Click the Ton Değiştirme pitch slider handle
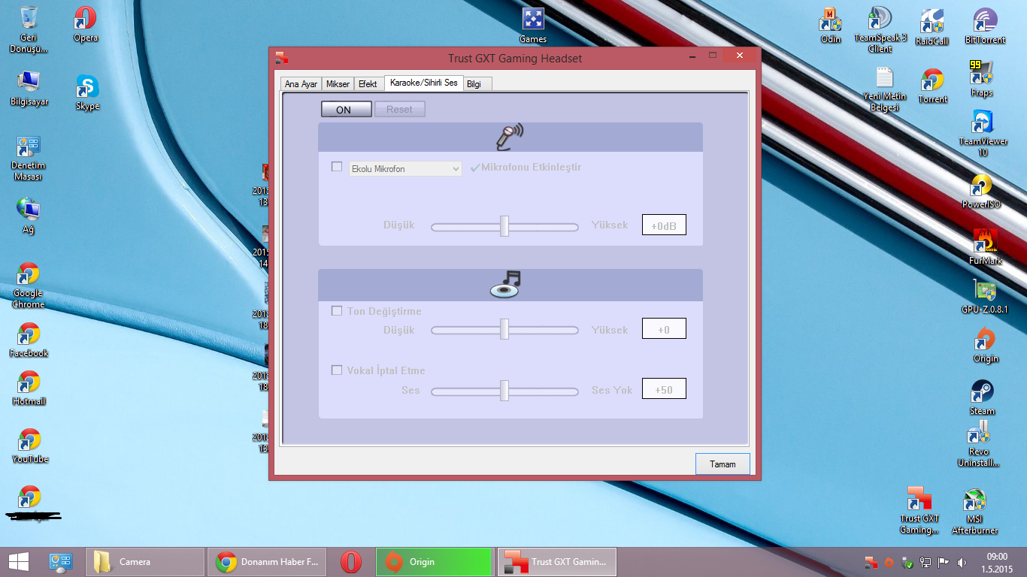 pos(504,329)
